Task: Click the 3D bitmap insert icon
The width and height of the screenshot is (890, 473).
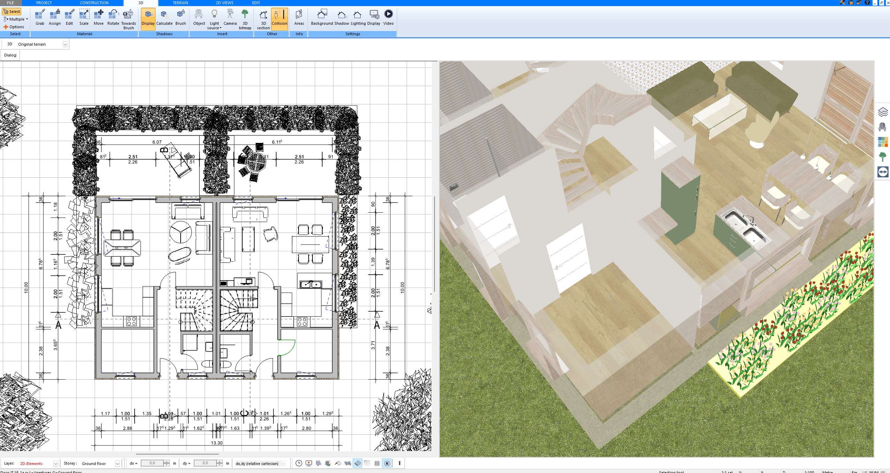Action: pos(245,19)
